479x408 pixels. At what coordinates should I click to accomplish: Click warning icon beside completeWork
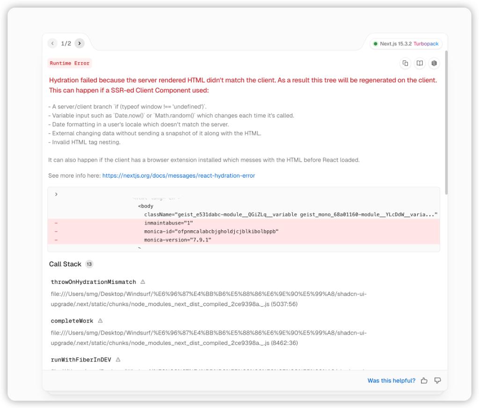100,321
